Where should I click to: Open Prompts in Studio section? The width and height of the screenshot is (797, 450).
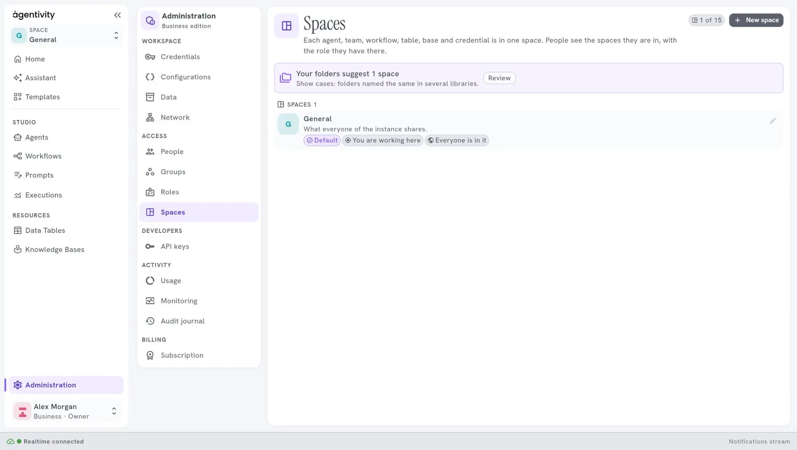coord(66,175)
